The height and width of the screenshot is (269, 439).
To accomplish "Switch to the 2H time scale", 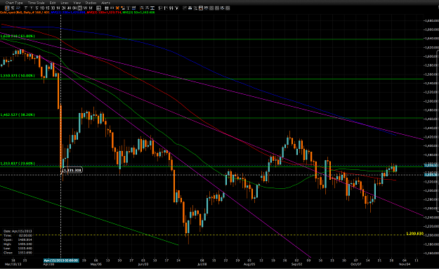I will point(63,8).
